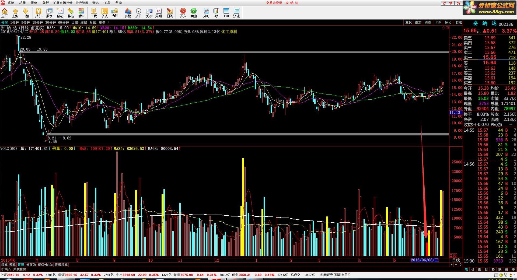This screenshot has width=517, height=280.
Task: Open the 周期 F8 period icon
Action: (x=159, y=13)
